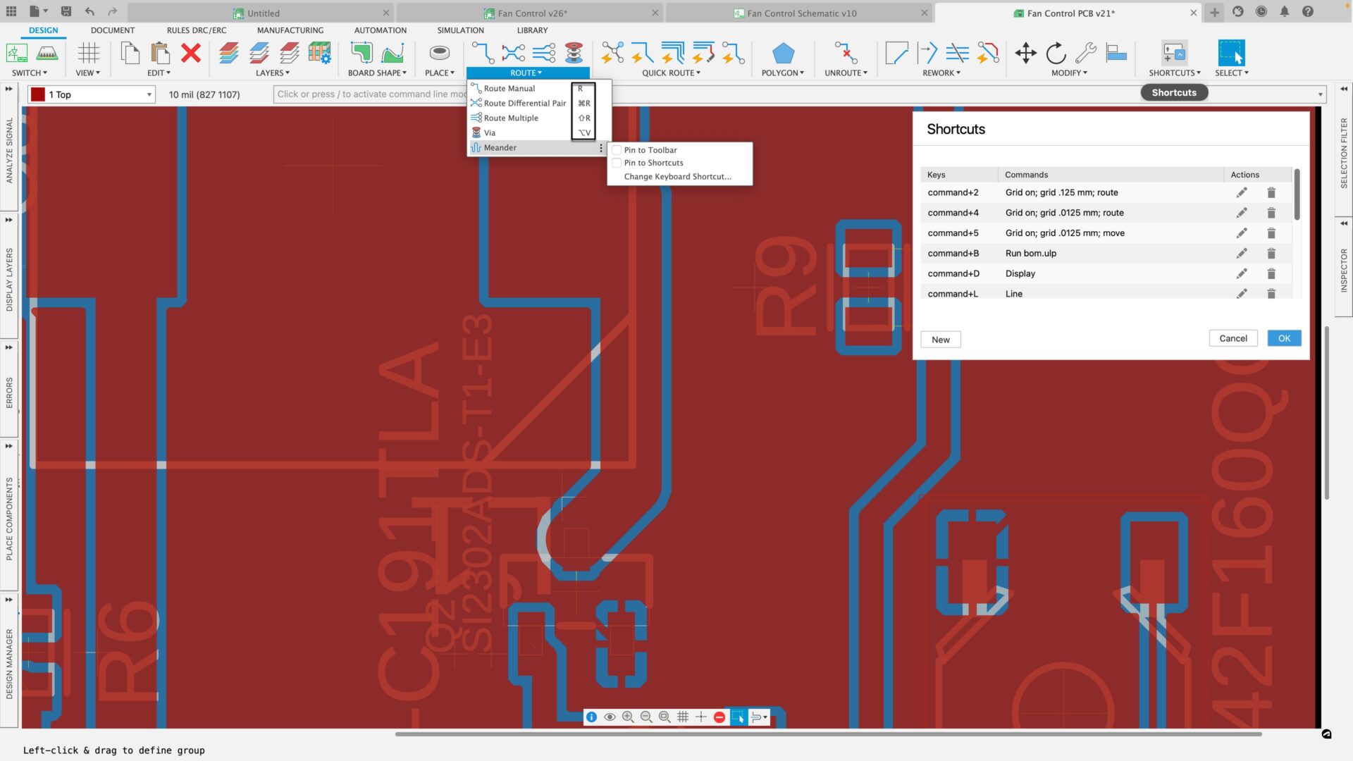
Task: Open the 1 Top layer dropdown
Action: point(92,94)
